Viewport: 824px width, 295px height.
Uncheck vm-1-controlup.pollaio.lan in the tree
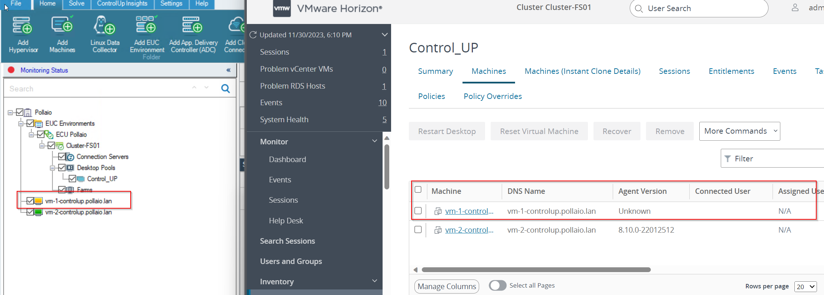[x=30, y=201]
